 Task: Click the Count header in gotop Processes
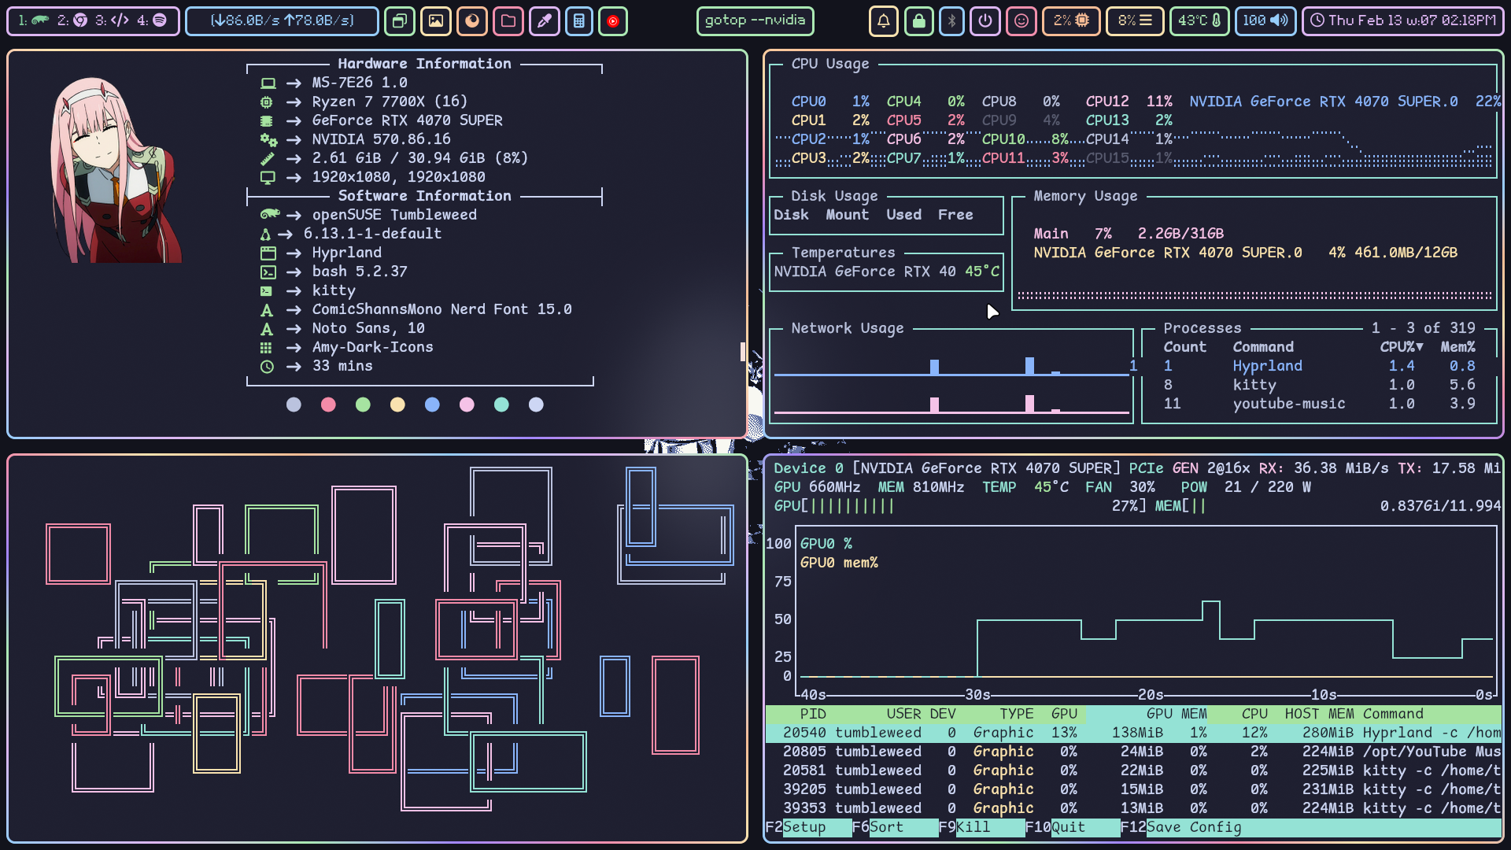point(1184,347)
